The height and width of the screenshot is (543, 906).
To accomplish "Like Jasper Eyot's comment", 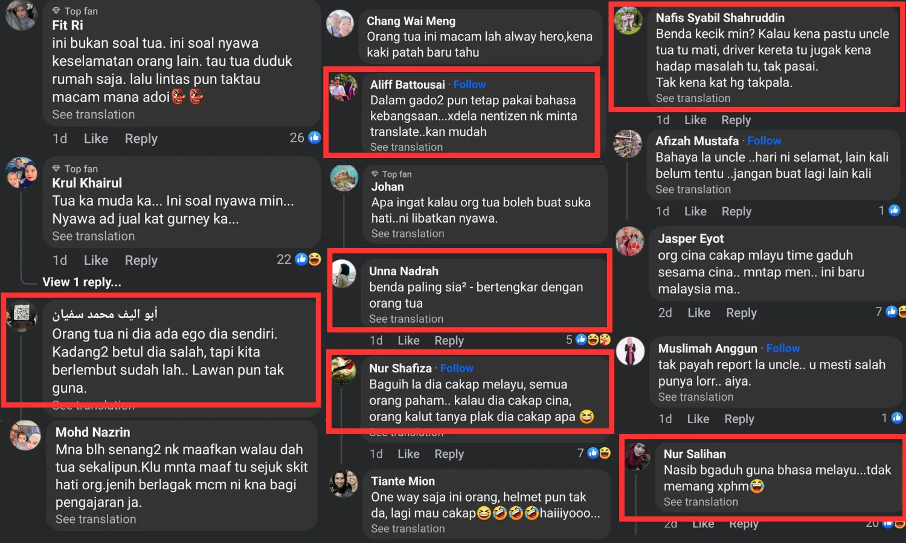I will tap(699, 313).
